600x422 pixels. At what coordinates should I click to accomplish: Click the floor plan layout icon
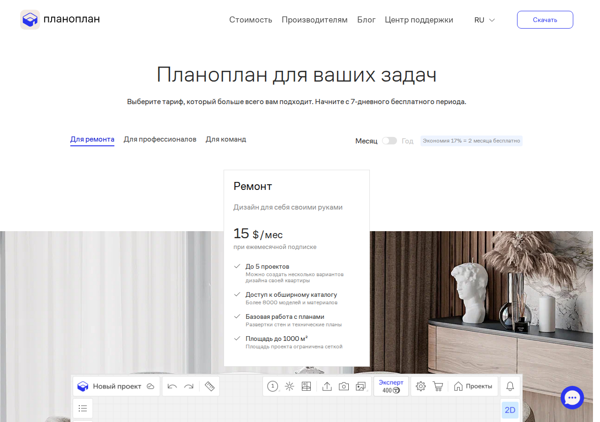pyautogui.click(x=307, y=386)
